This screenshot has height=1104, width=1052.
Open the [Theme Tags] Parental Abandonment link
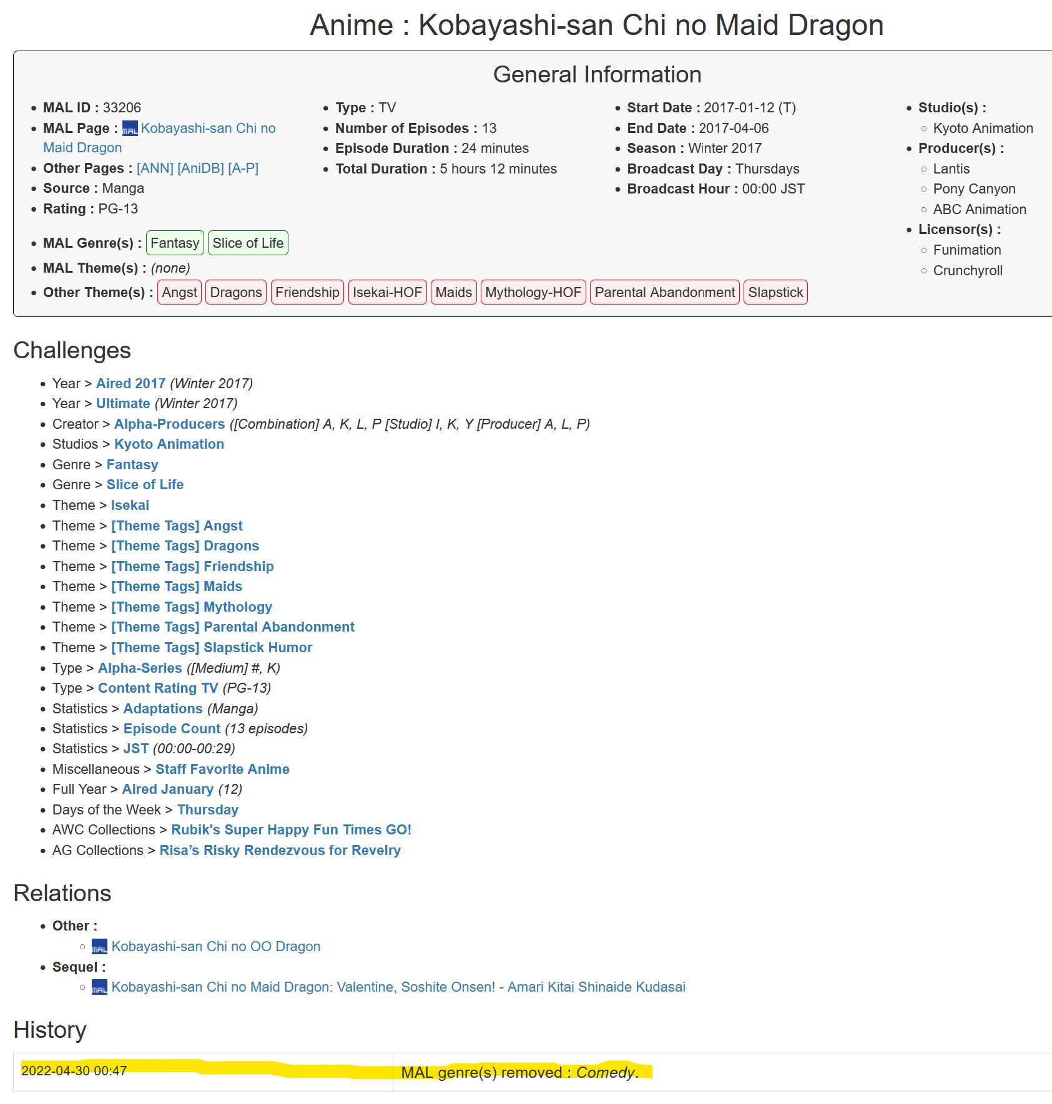click(x=233, y=627)
